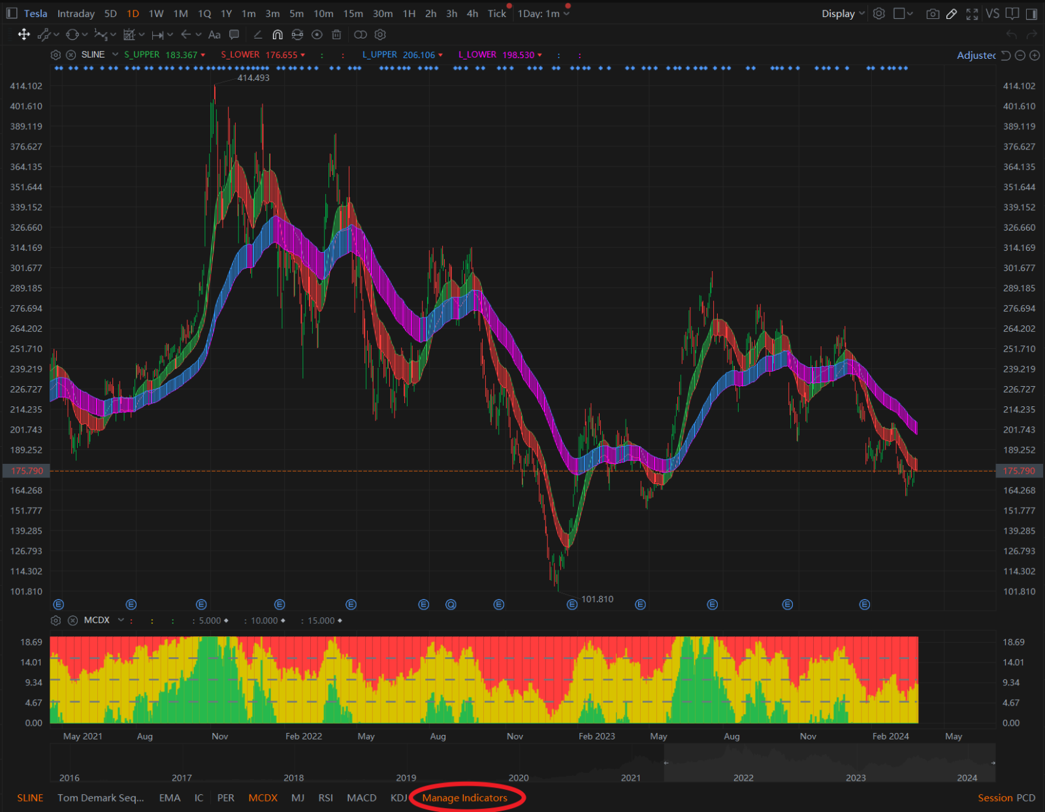This screenshot has height=812, width=1045.
Task: Select the angled line pencil tool
Action: pos(257,35)
